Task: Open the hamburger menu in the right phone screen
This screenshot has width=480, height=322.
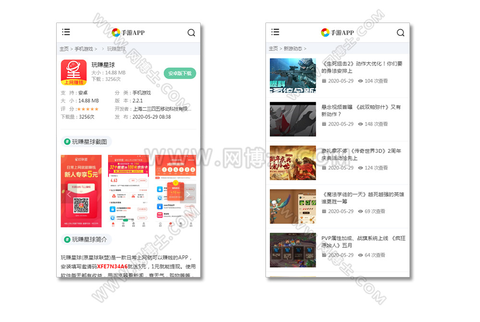Action: click(275, 32)
